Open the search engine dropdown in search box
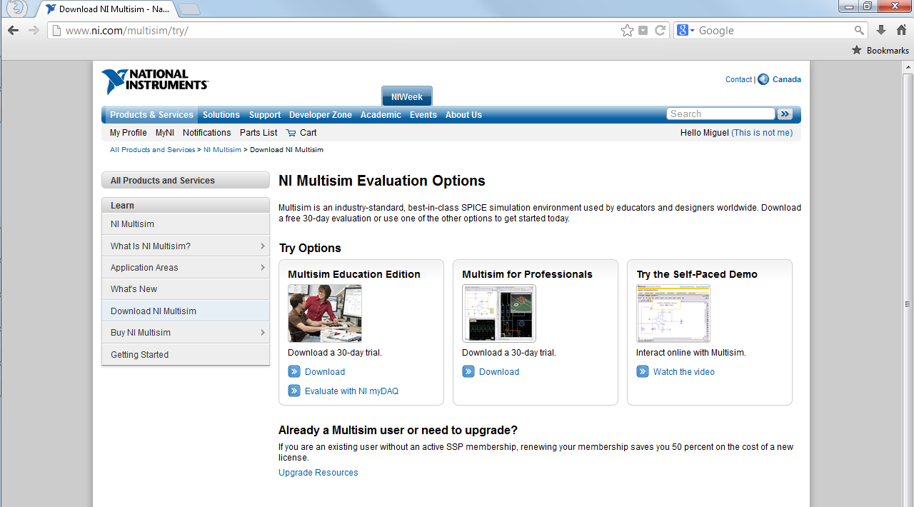914x507 pixels. [x=685, y=31]
